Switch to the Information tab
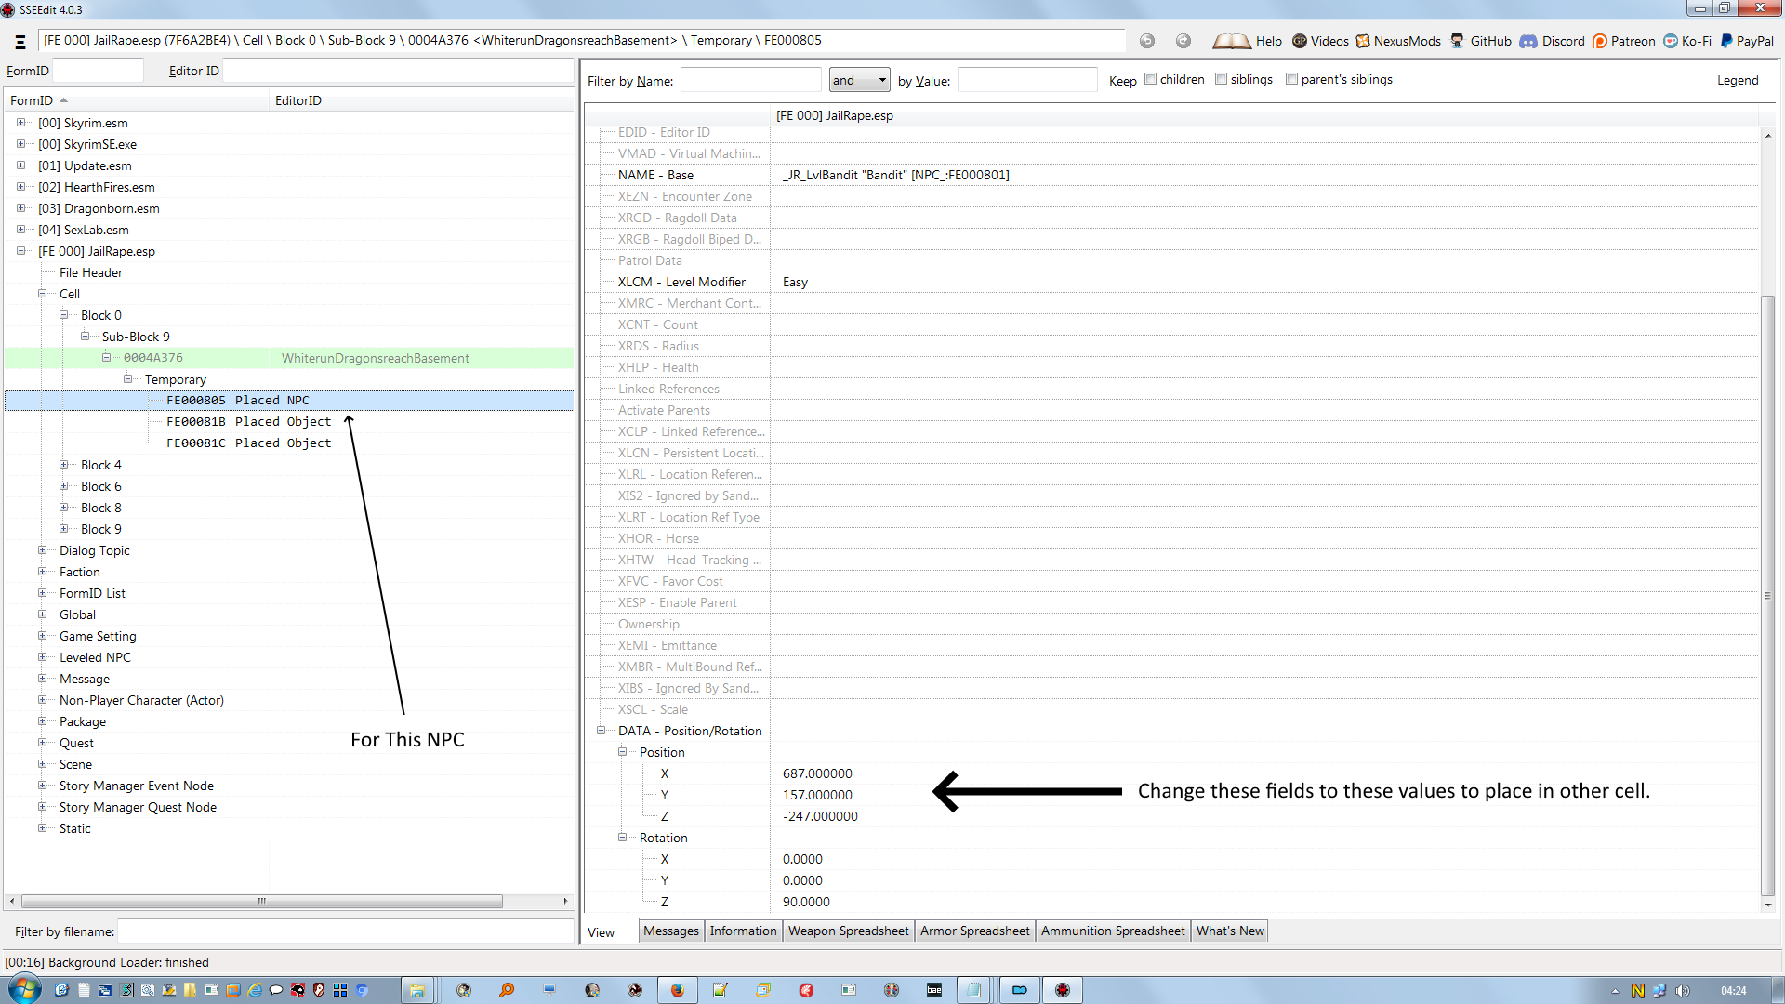1785x1004 pixels. 743,931
